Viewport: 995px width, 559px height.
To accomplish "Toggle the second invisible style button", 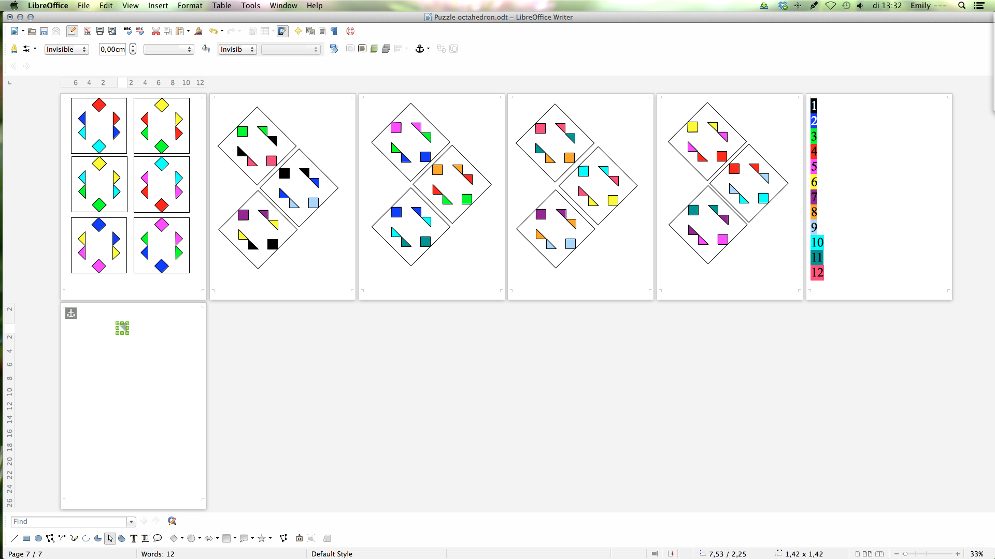I will pyautogui.click(x=234, y=49).
